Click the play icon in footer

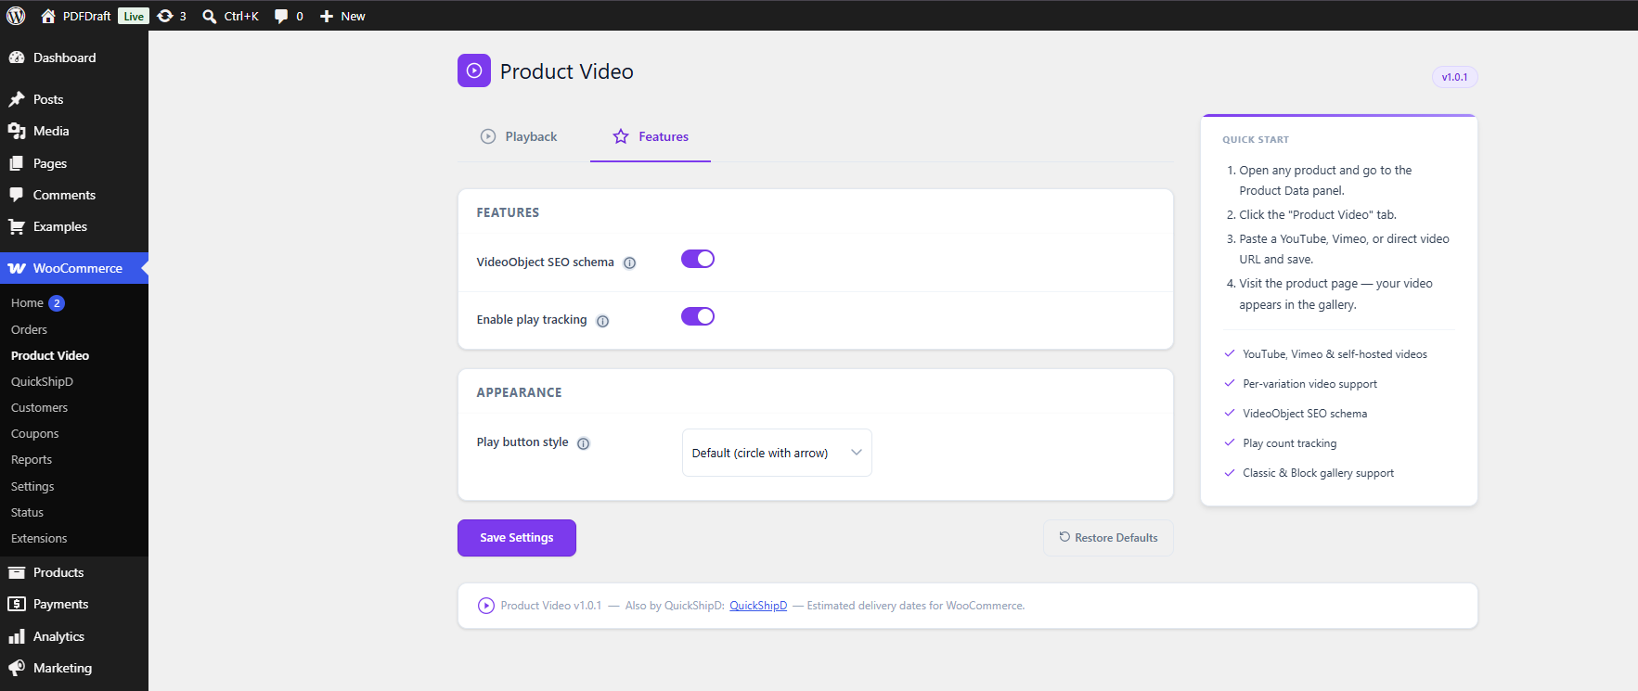pos(486,606)
